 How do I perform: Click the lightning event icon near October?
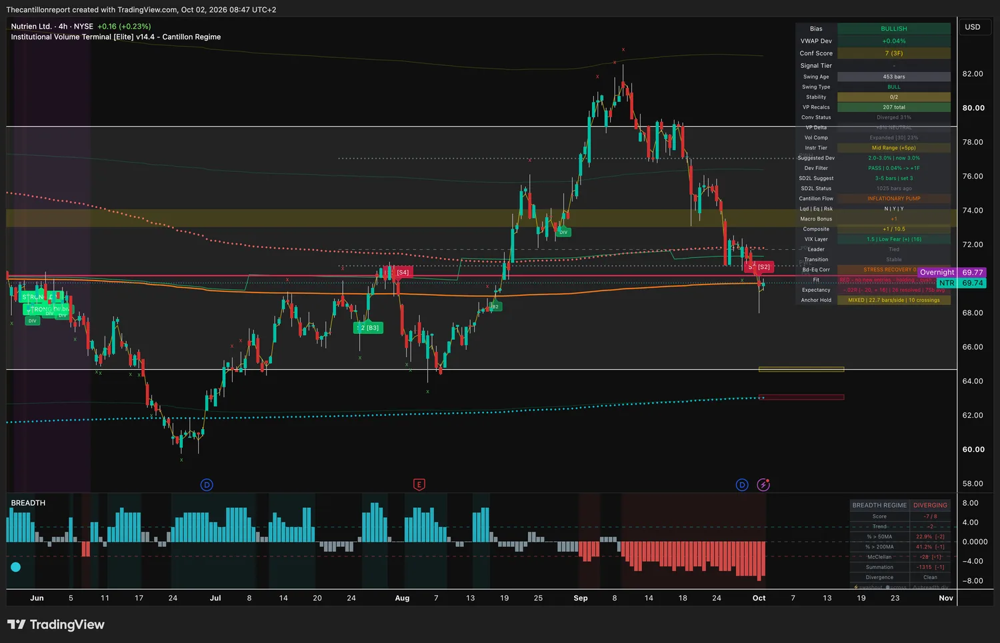(763, 484)
